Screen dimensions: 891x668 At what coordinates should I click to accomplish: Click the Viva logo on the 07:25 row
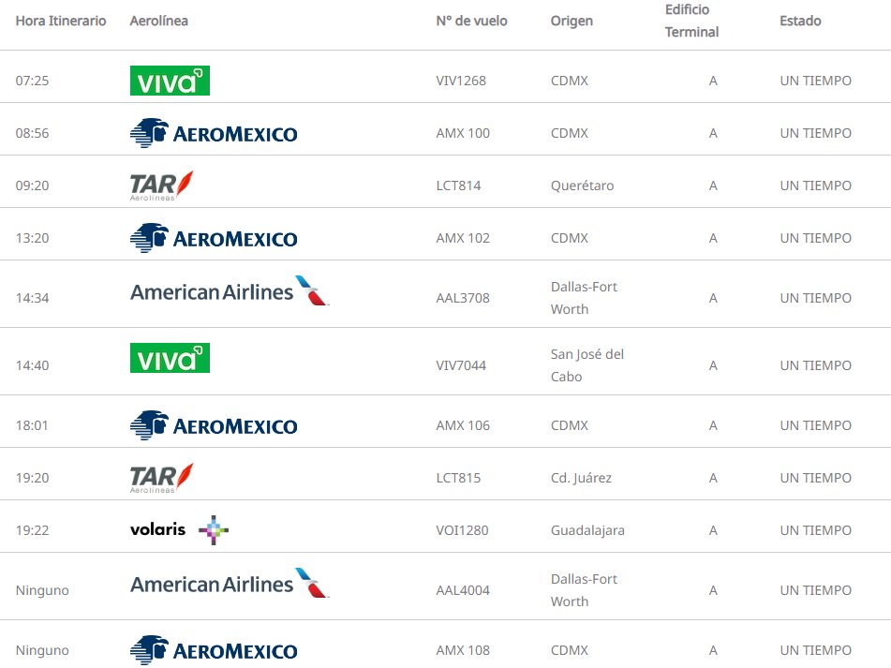click(170, 81)
